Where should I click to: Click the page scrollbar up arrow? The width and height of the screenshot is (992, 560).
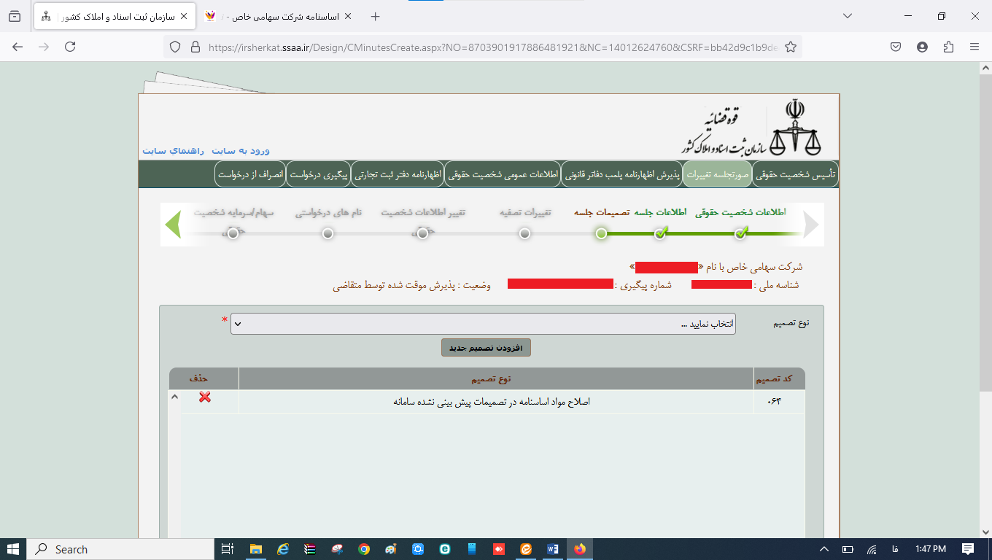[985, 69]
